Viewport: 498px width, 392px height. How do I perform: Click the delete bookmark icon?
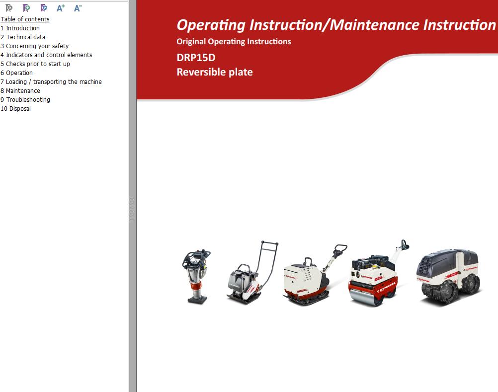pos(9,8)
